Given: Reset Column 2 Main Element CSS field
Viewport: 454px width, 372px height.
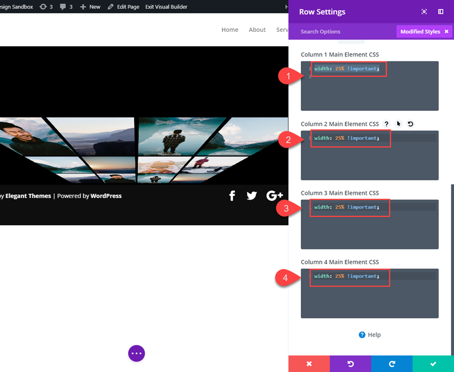Looking at the screenshot, I should (409, 124).
